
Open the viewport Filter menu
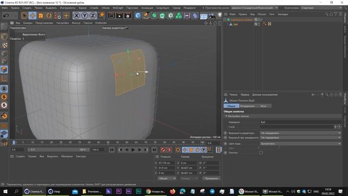coord(76,23)
